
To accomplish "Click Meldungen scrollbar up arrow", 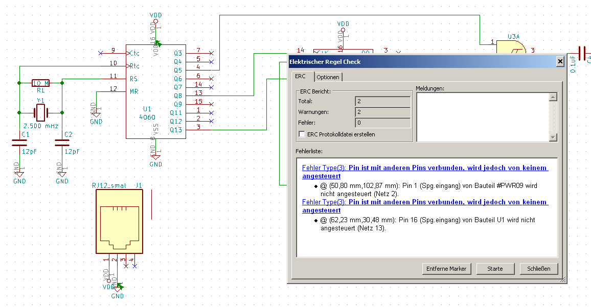I will pyautogui.click(x=553, y=97).
